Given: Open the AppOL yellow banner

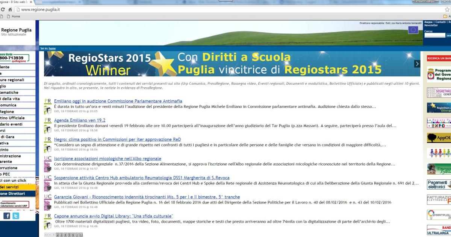Looking at the screenshot, I should click(x=439, y=138).
